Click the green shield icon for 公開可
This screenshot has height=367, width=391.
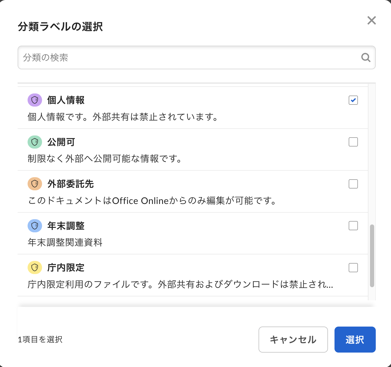click(35, 142)
